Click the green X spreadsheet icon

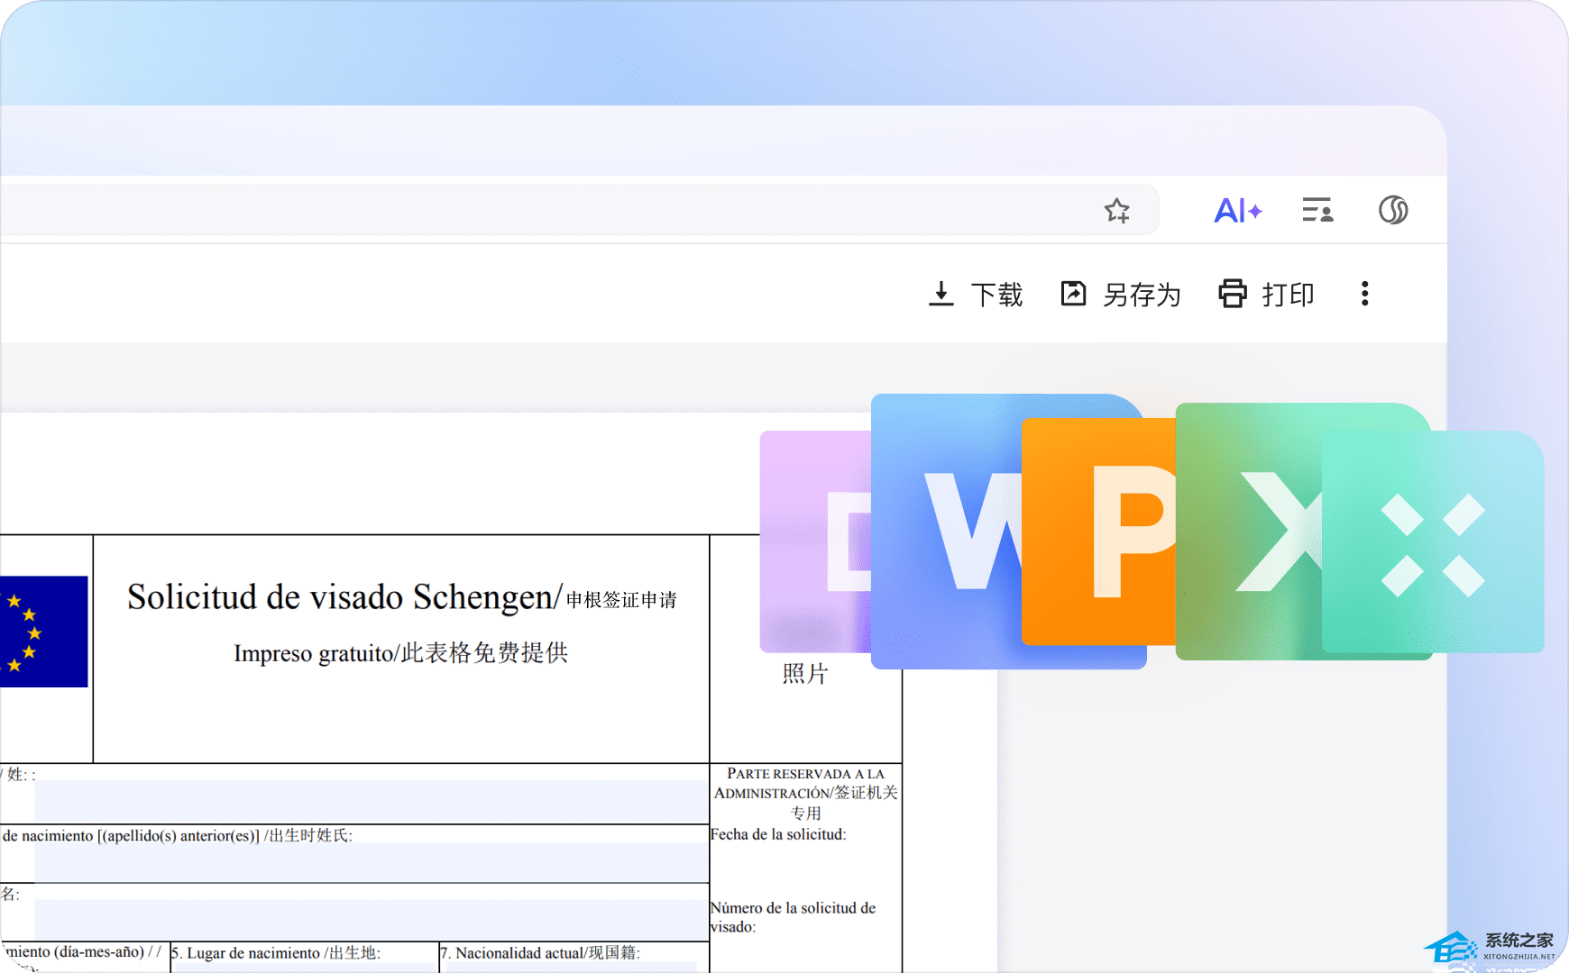point(1249,532)
